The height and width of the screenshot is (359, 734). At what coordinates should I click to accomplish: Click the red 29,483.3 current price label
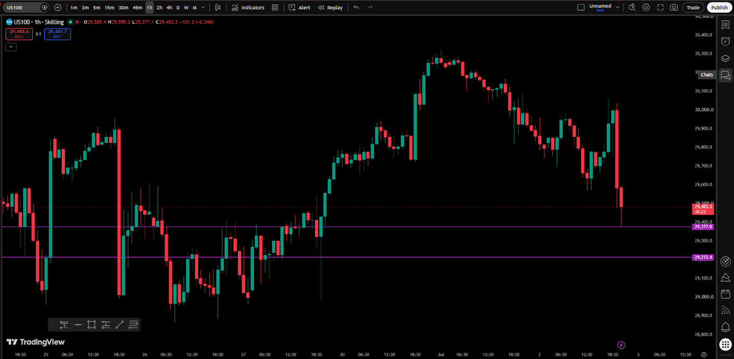pyautogui.click(x=703, y=209)
